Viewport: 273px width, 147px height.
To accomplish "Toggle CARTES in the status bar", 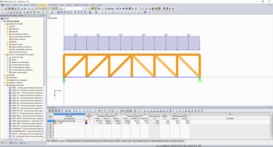I will tap(173, 146).
